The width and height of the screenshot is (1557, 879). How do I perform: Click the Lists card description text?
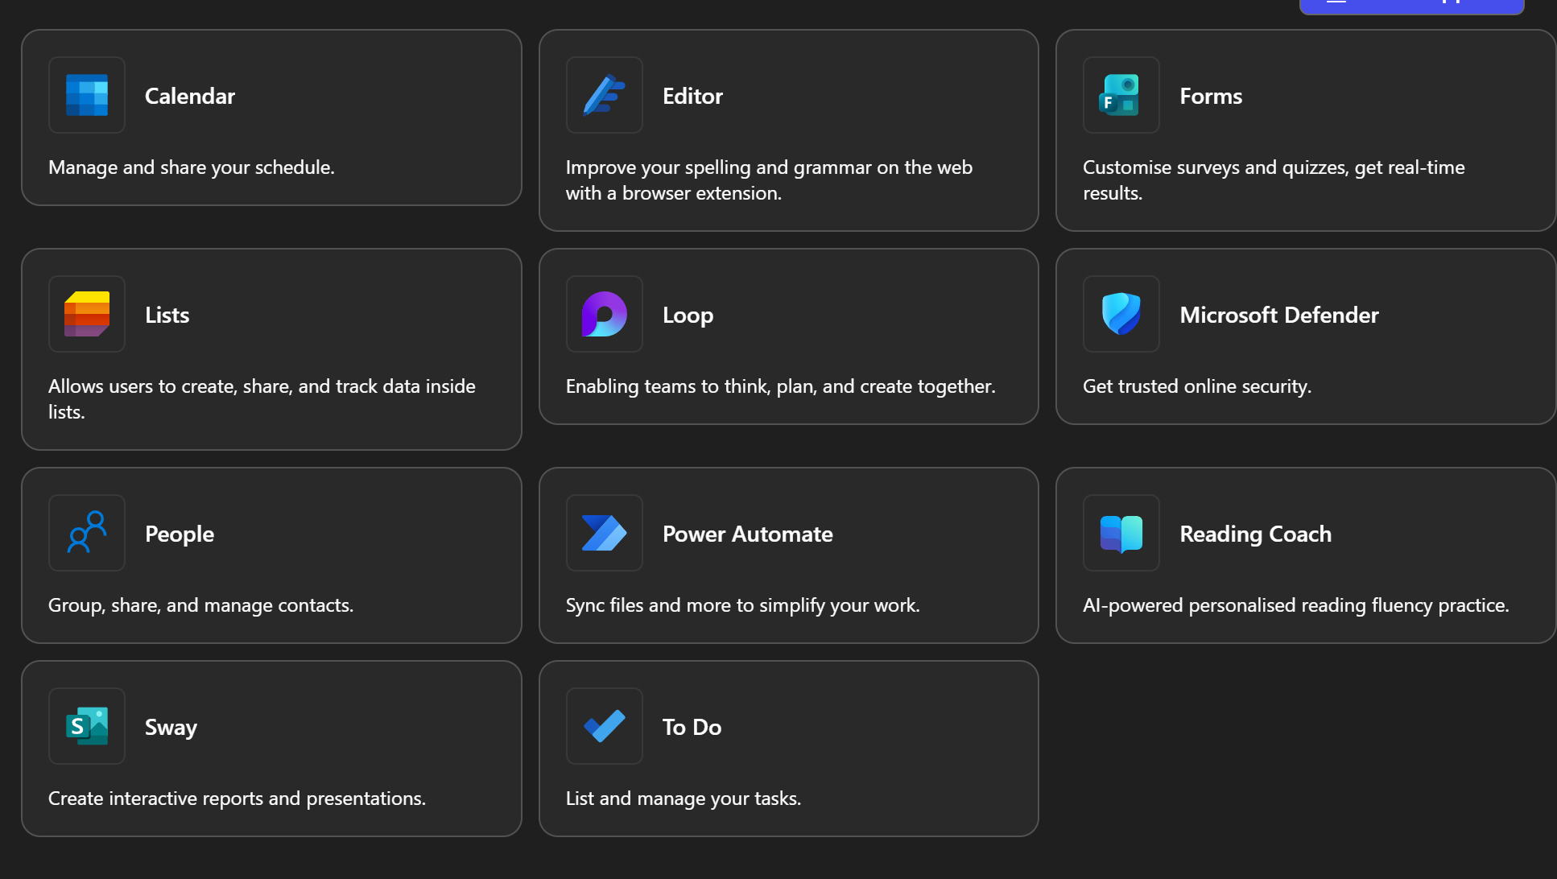tap(262, 398)
